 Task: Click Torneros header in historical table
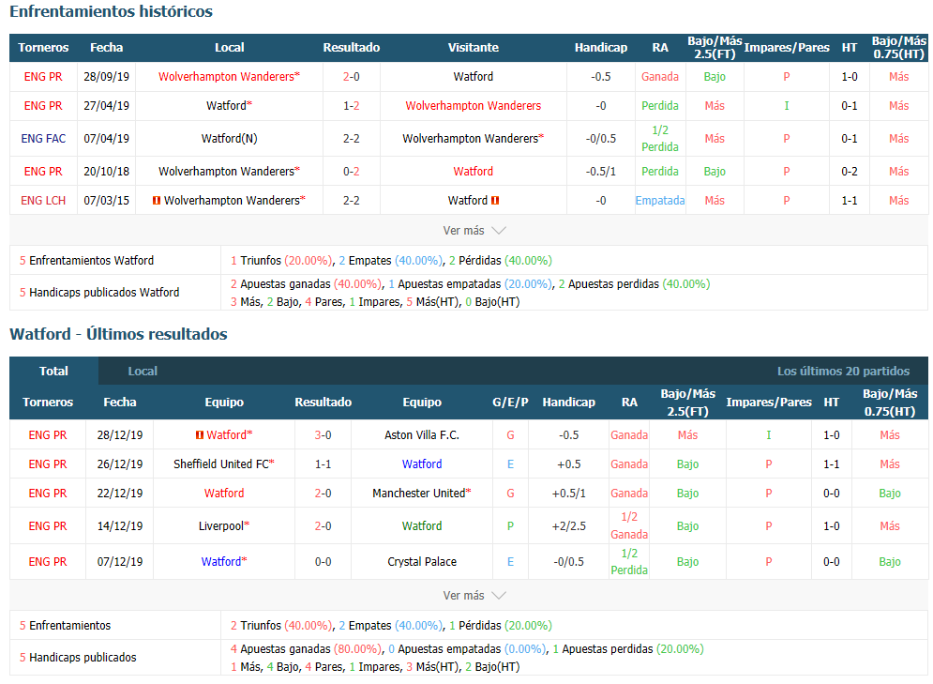point(43,48)
